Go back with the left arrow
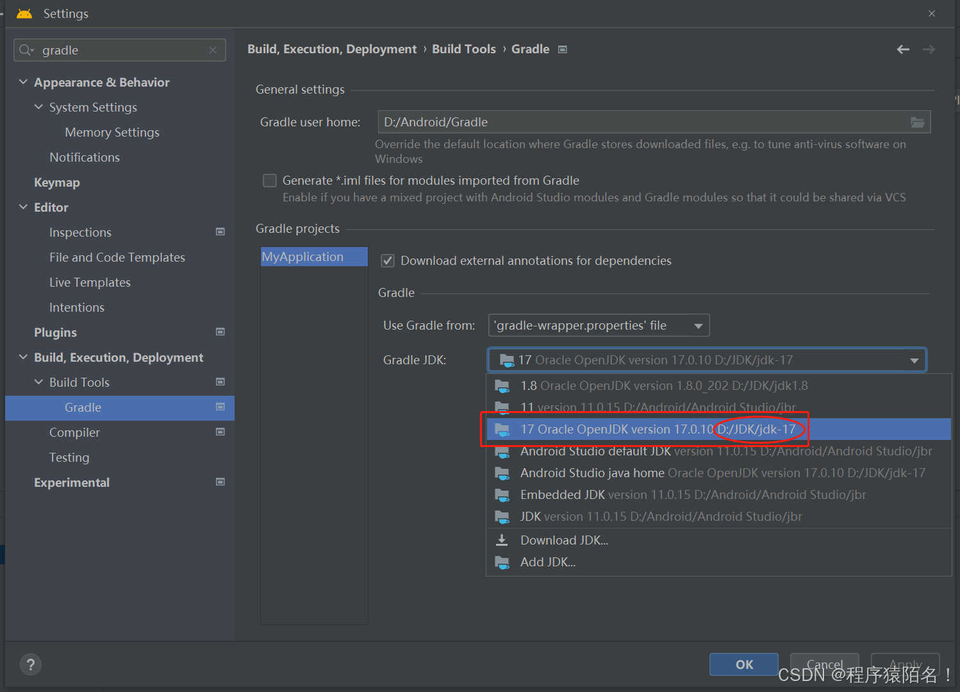This screenshot has height=692, width=960. [903, 49]
